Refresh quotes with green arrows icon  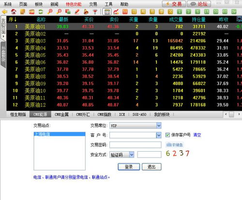click(x=41, y=12)
